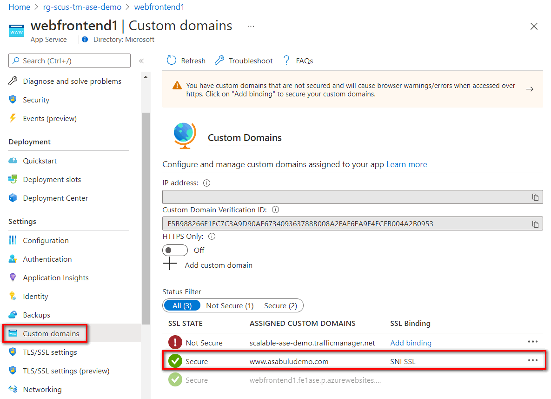Viewport: 551px width, 399px height.
Task: Click the Learn more link
Action: (x=406, y=164)
